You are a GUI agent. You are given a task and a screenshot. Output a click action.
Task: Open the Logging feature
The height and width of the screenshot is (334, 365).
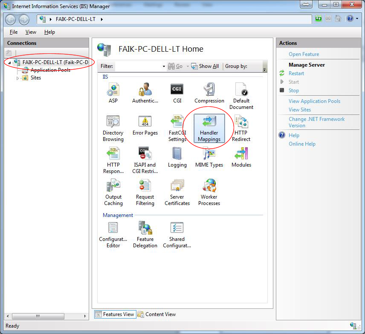tap(177, 157)
